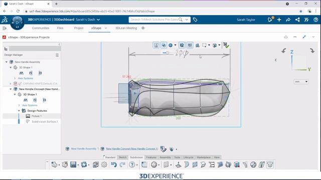Expand New Handle Assembly tree node
321x180 pixels.
pyautogui.click(x=7, y=62)
